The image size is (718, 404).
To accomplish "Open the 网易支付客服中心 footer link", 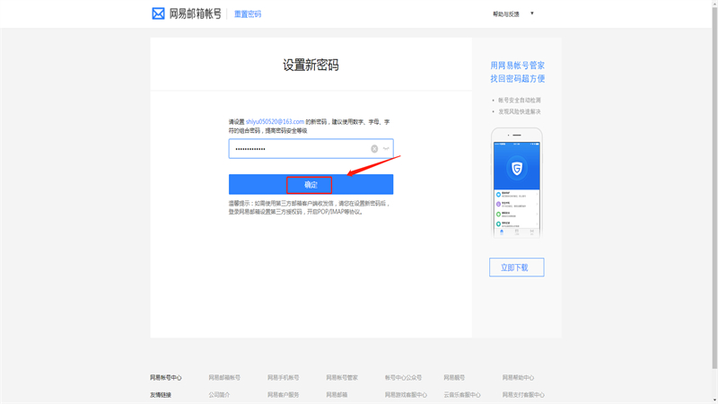I will (523, 395).
